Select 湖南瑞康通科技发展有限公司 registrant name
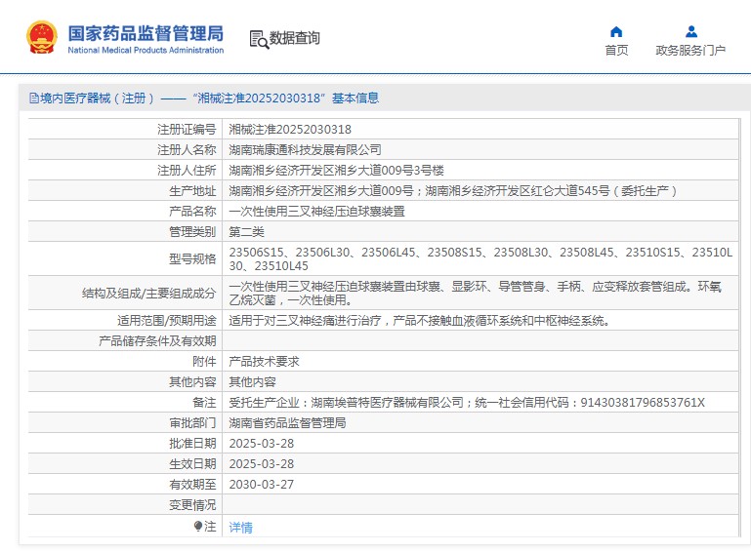This screenshot has height=552, width=751. (305, 150)
